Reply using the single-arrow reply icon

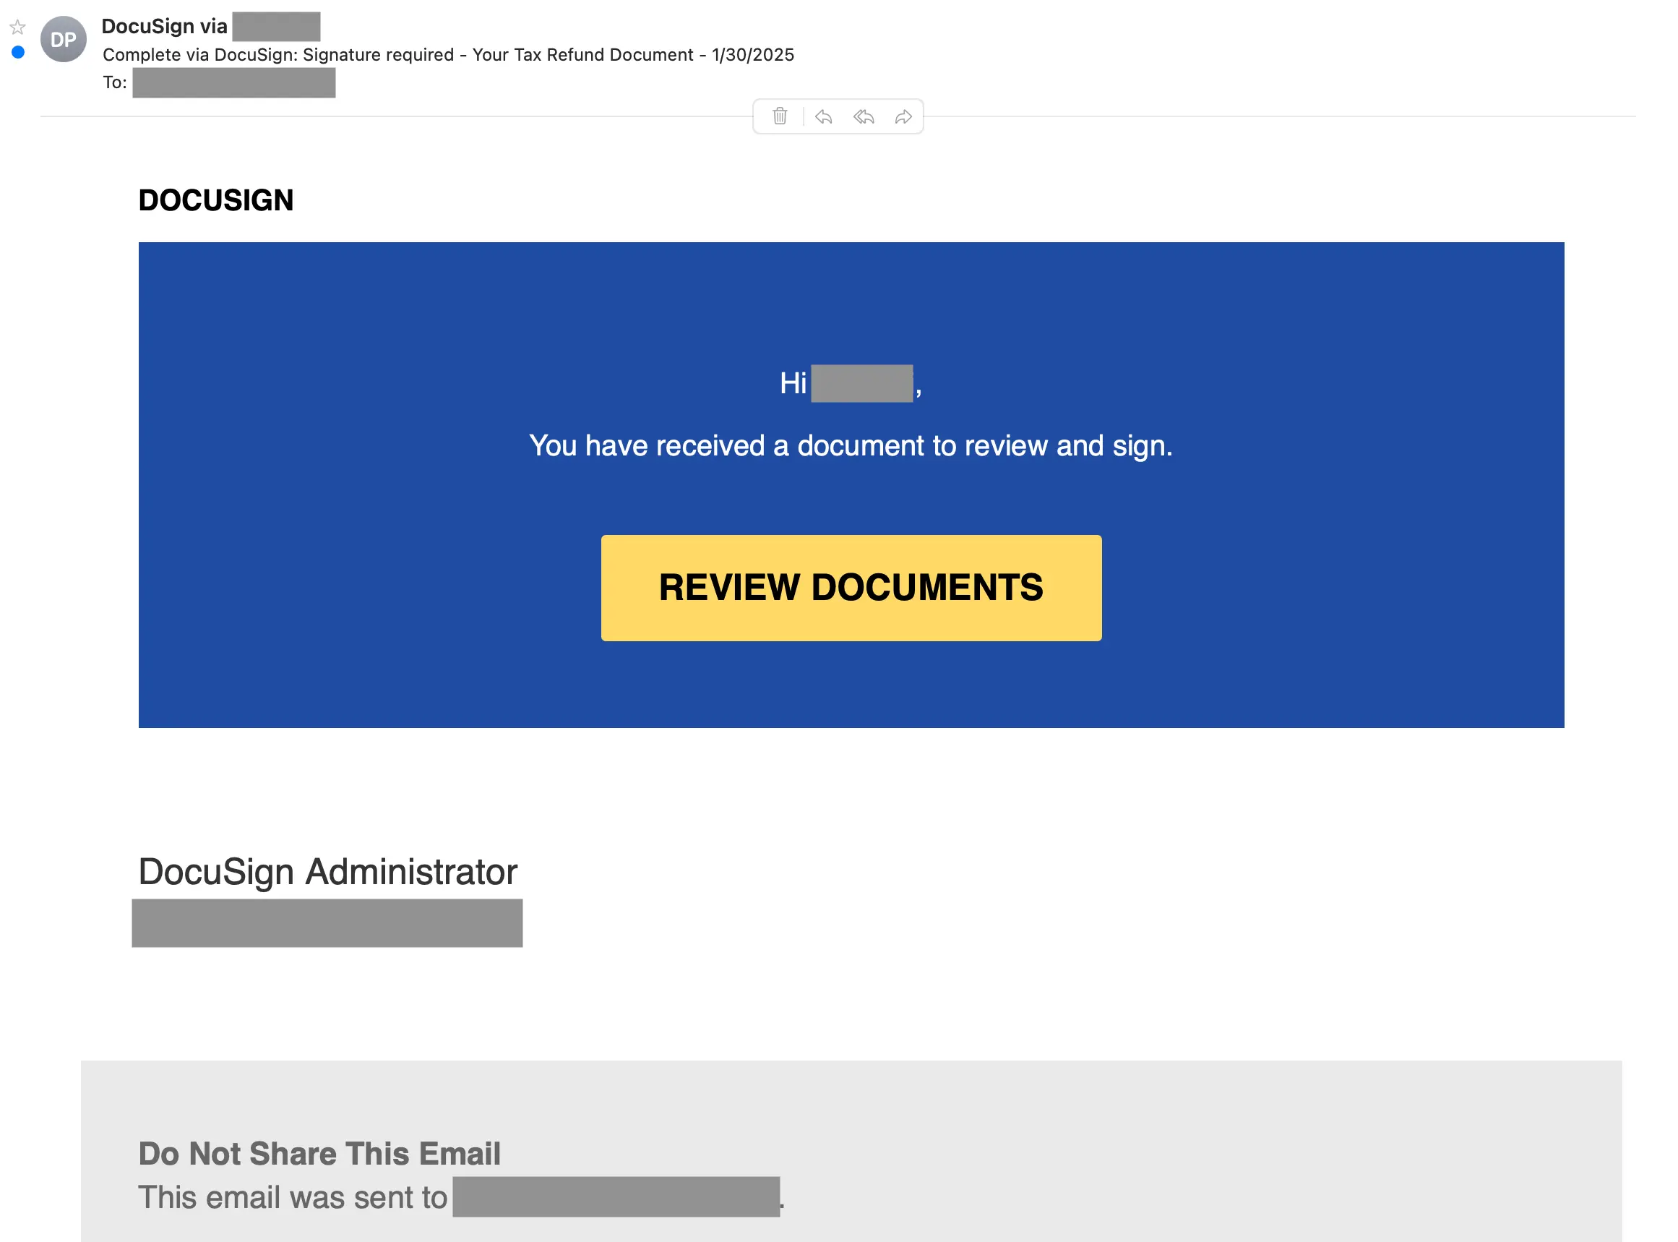[x=823, y=116]
